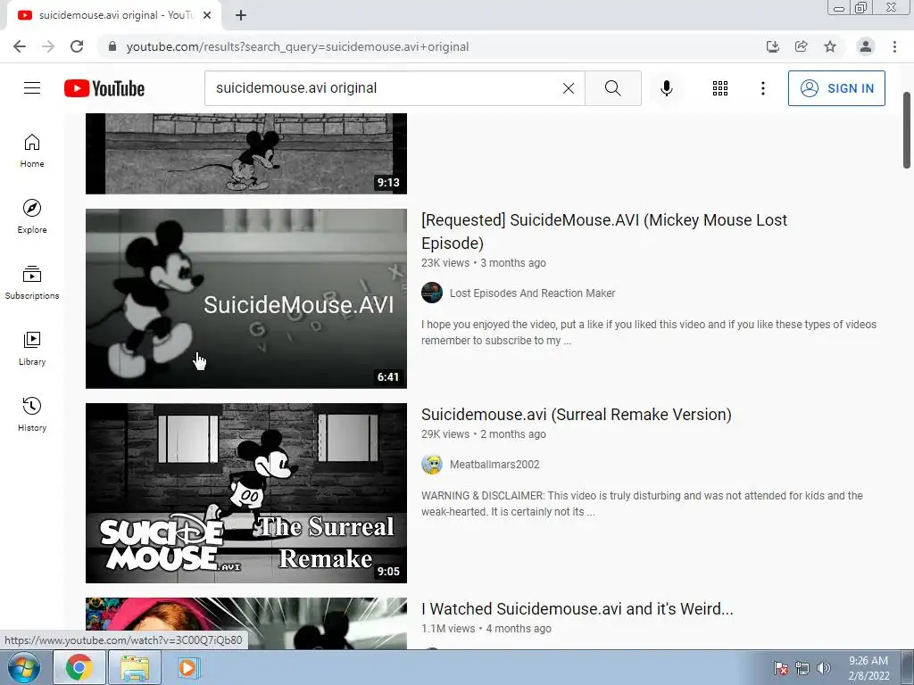Click the SIGN IN button
The image size is (914, 685).
point(836,88)
